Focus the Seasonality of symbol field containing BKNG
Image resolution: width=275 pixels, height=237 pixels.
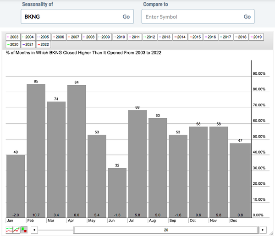pos(77,17)
